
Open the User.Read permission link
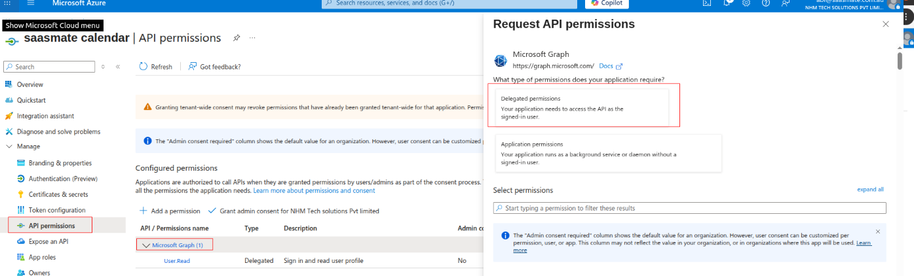pyautogui.click(x=177, y=261)
